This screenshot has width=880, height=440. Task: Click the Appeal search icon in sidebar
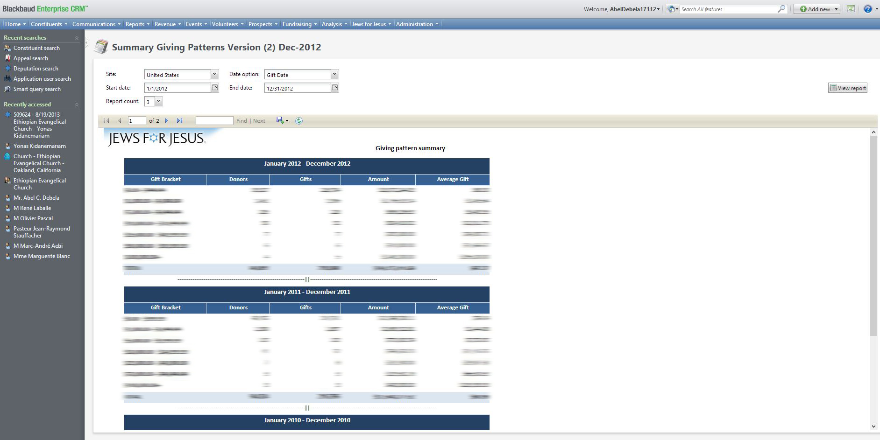pyautogui.click(x=7, y=58)
